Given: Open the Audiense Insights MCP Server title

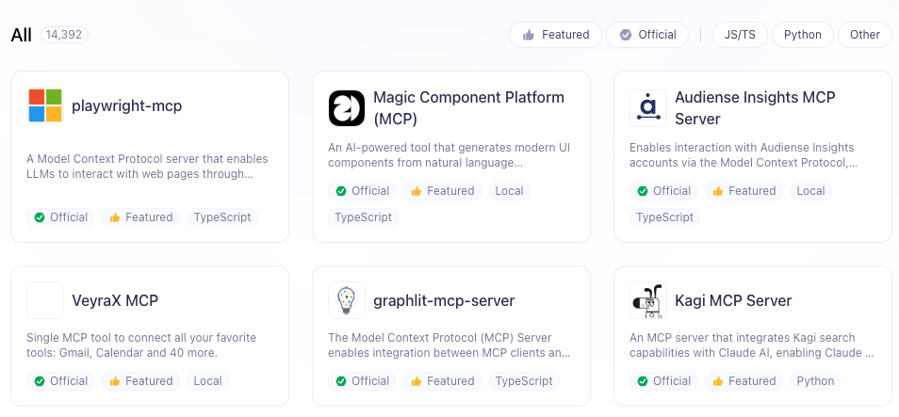Looking at the screenshot, I should pos(755,108).
